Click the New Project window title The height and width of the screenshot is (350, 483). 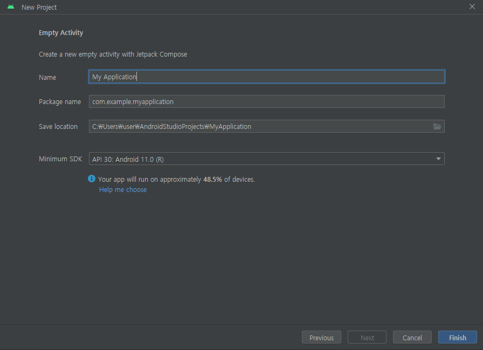39,8
